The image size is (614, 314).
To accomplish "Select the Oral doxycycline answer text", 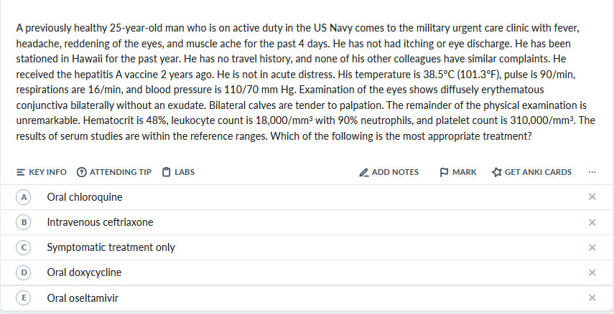I will (x=84, y=272).
